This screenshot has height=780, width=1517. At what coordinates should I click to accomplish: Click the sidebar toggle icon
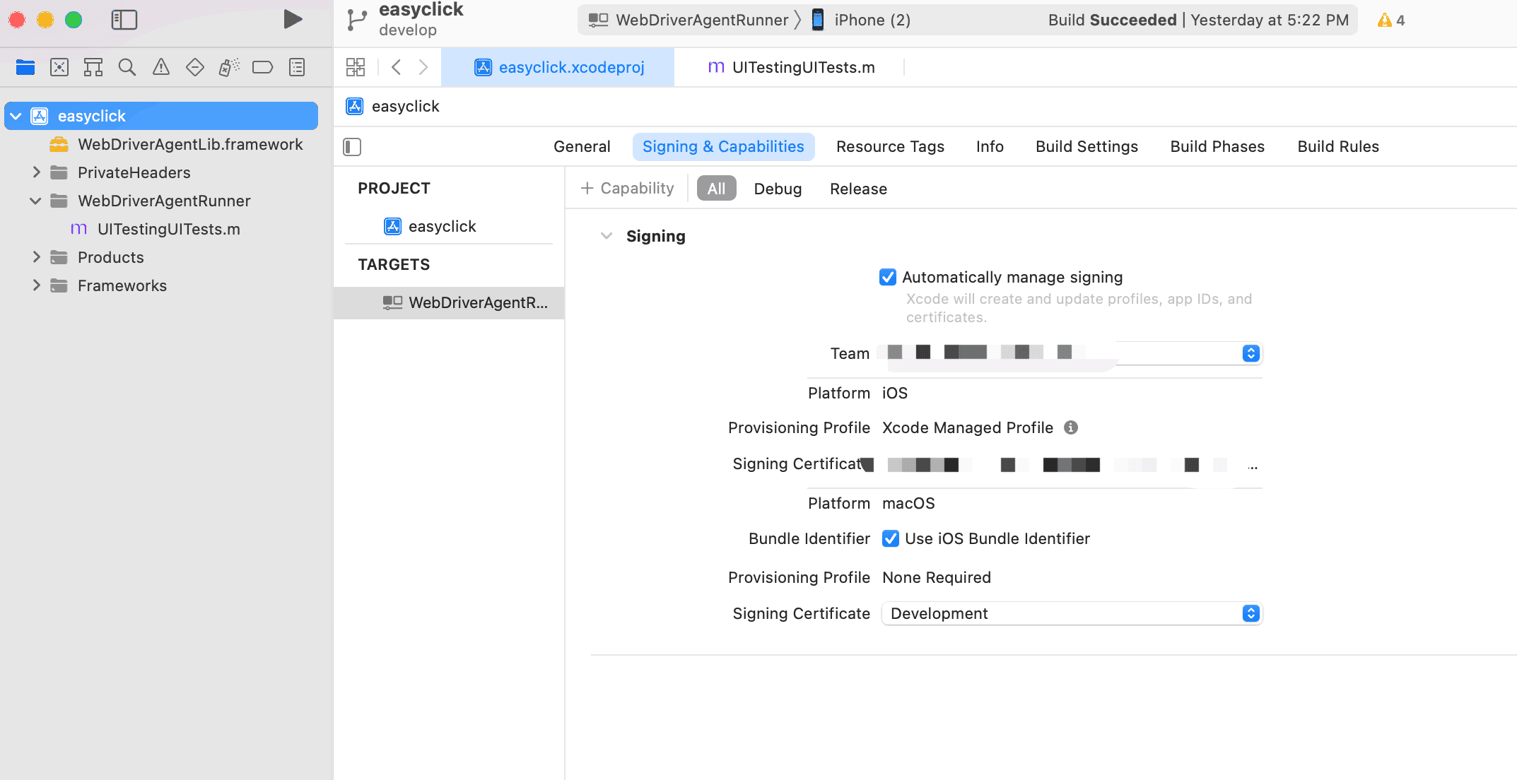tap(122, 20)
